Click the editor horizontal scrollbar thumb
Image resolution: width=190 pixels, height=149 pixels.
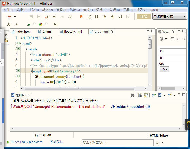tap(79, 88)
